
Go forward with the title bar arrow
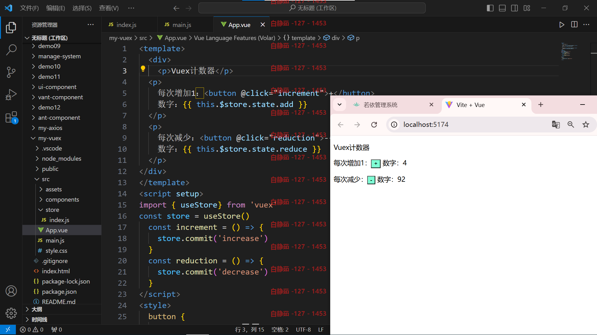point(189,8)
